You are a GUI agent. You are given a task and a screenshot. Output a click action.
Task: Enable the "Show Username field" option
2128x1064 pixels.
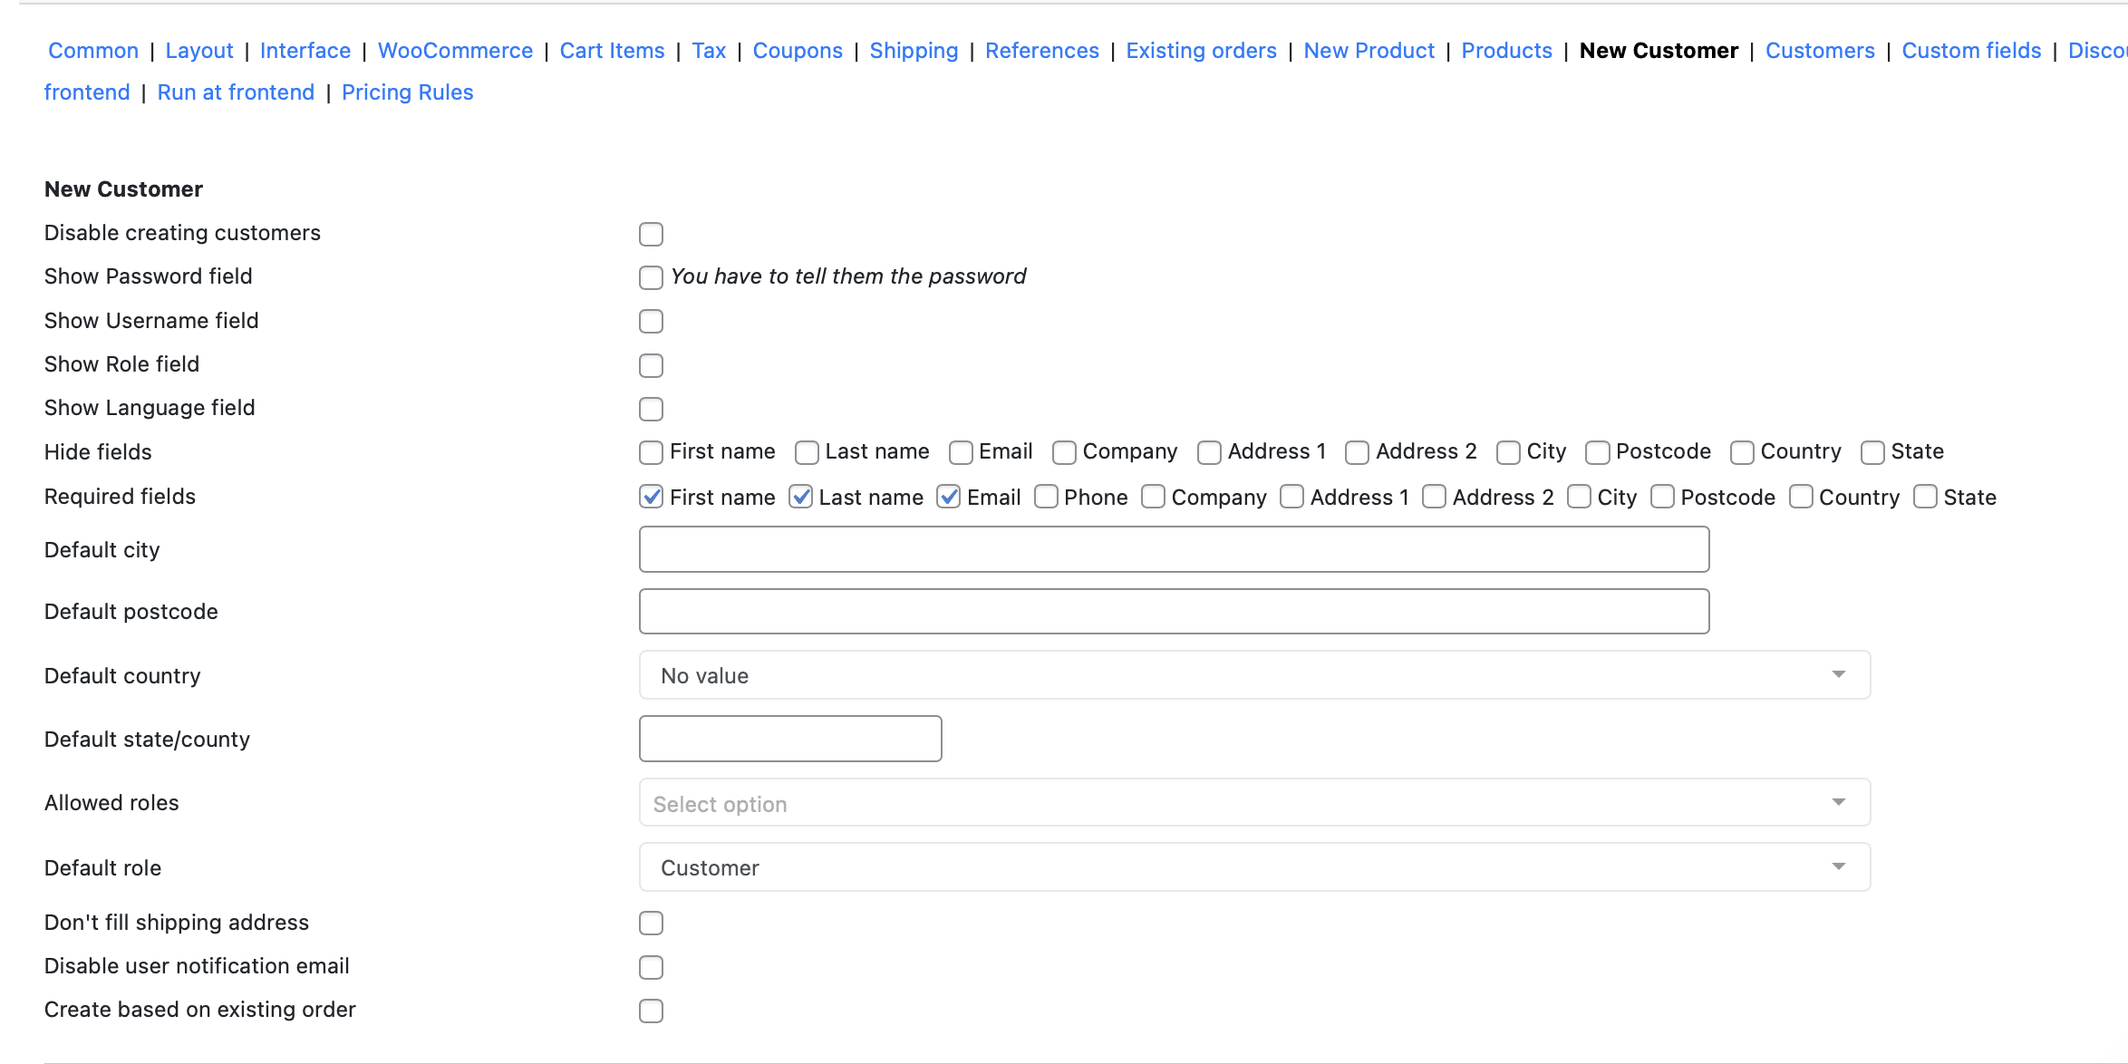(x=651, y=321)
